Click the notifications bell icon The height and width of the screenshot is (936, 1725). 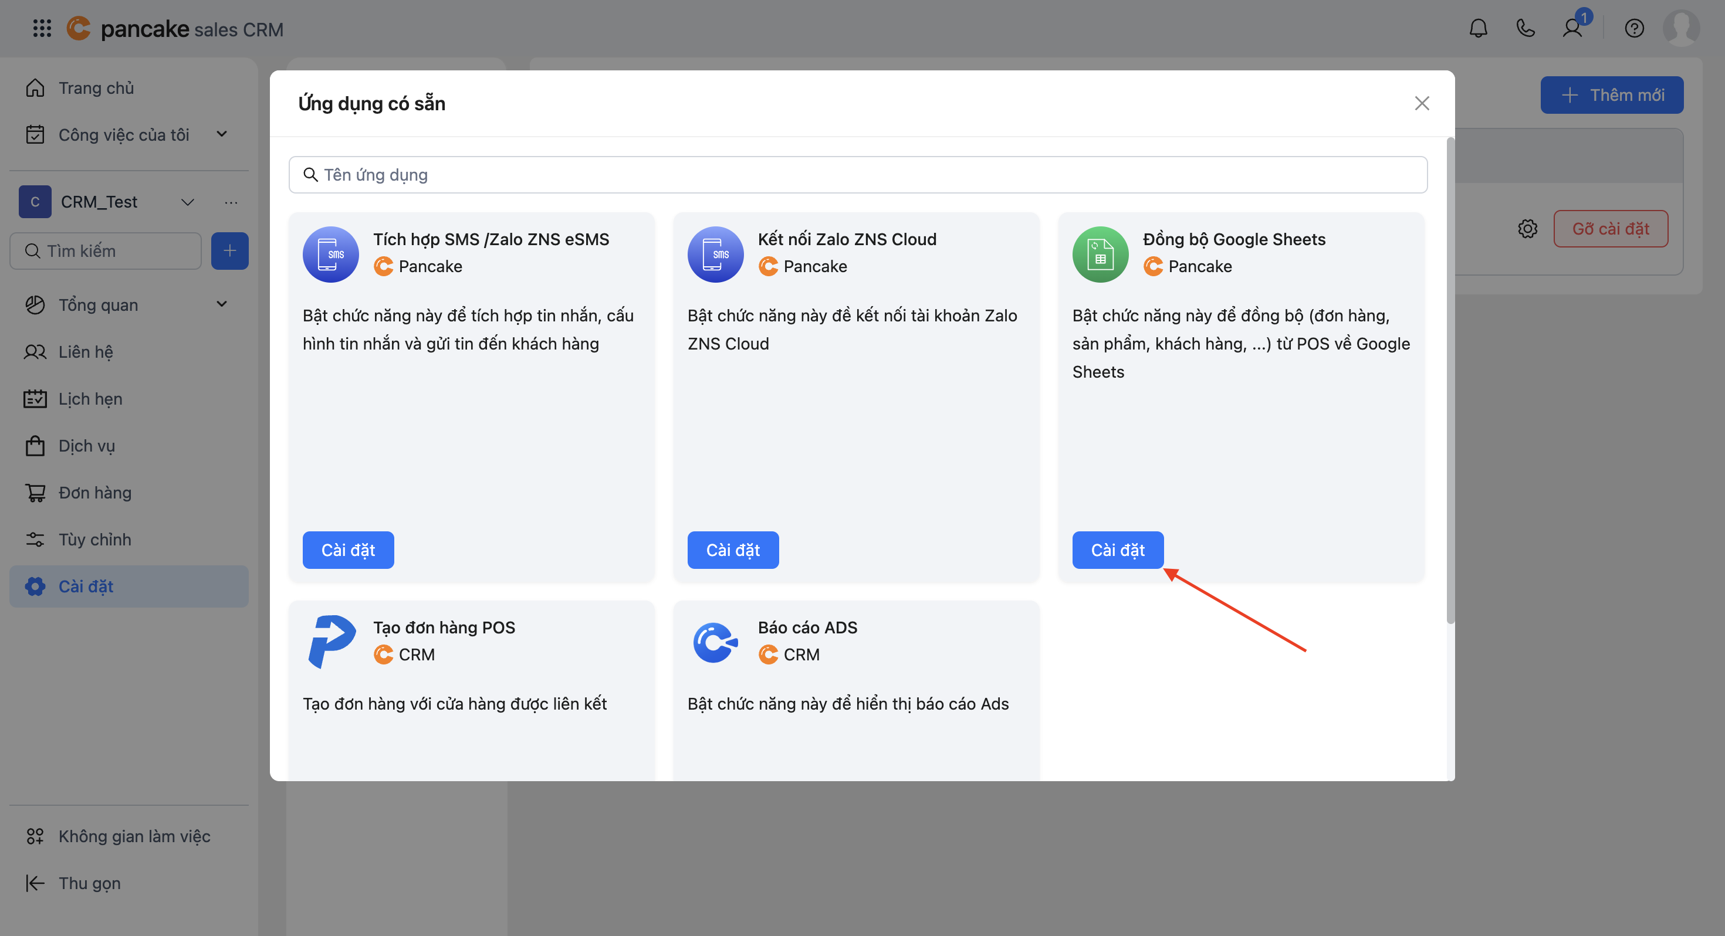(x=1478, y=28)
